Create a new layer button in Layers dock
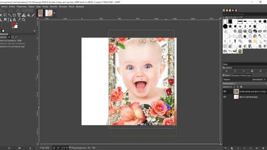 (x=225, y=148)
